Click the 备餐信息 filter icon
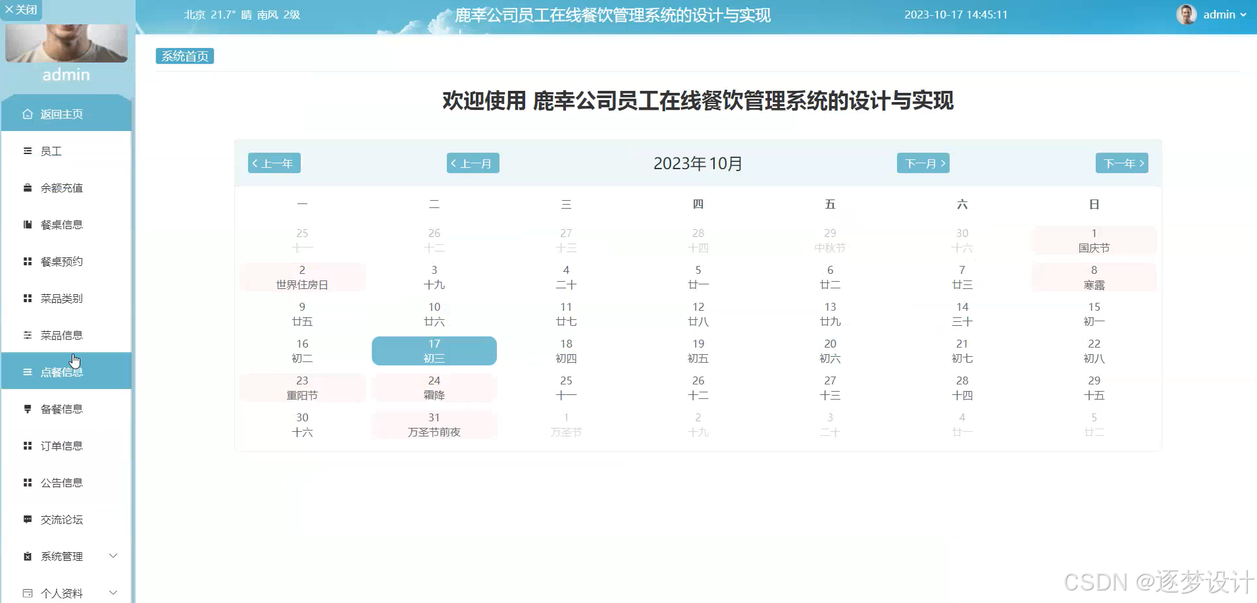Screen dimensions: 1257x603 coord(27,409)
